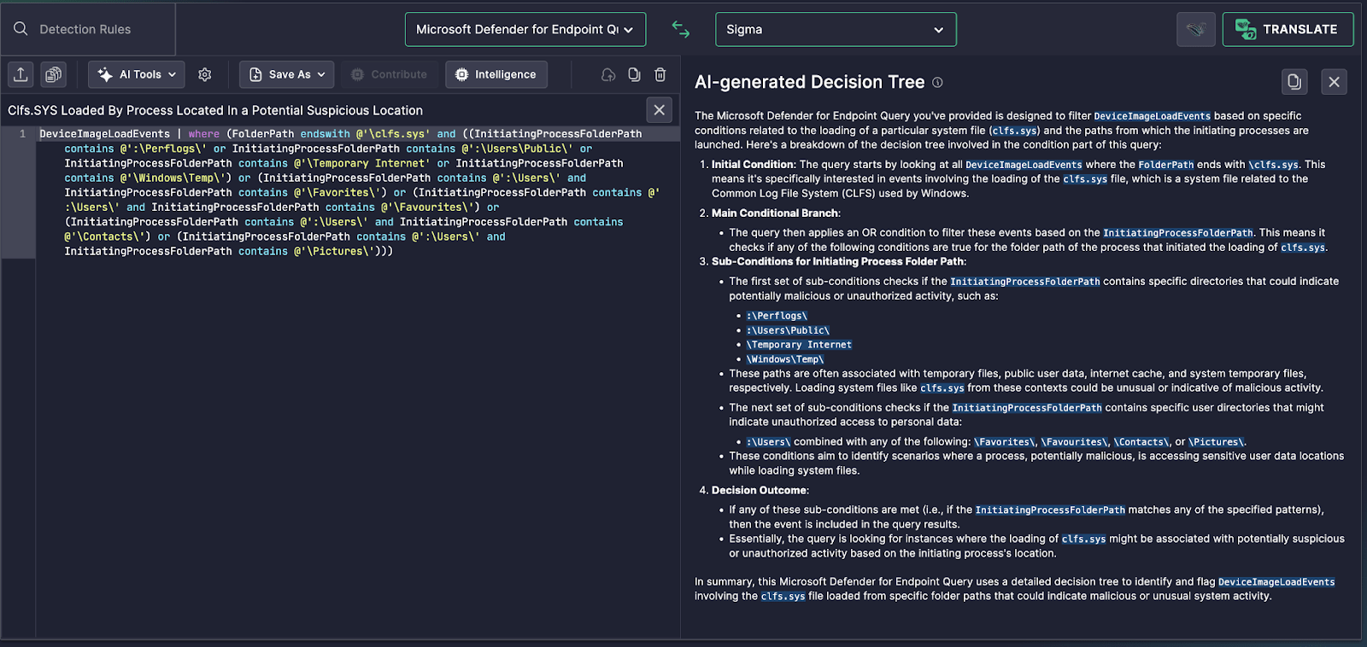Click the trash delete icon
Screen dimensions: 1367x647
(x=660, y=74)
